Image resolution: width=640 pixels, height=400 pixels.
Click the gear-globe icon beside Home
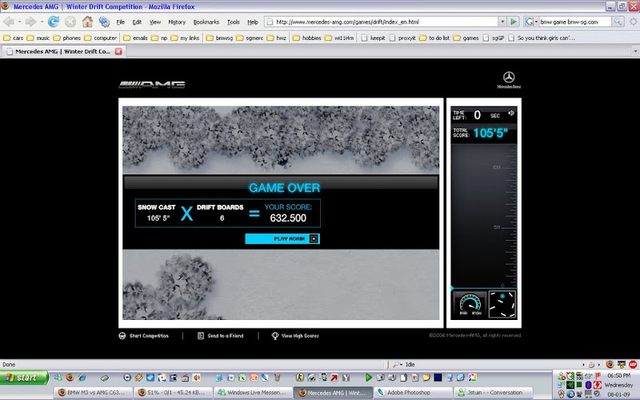tap(104, 22)
